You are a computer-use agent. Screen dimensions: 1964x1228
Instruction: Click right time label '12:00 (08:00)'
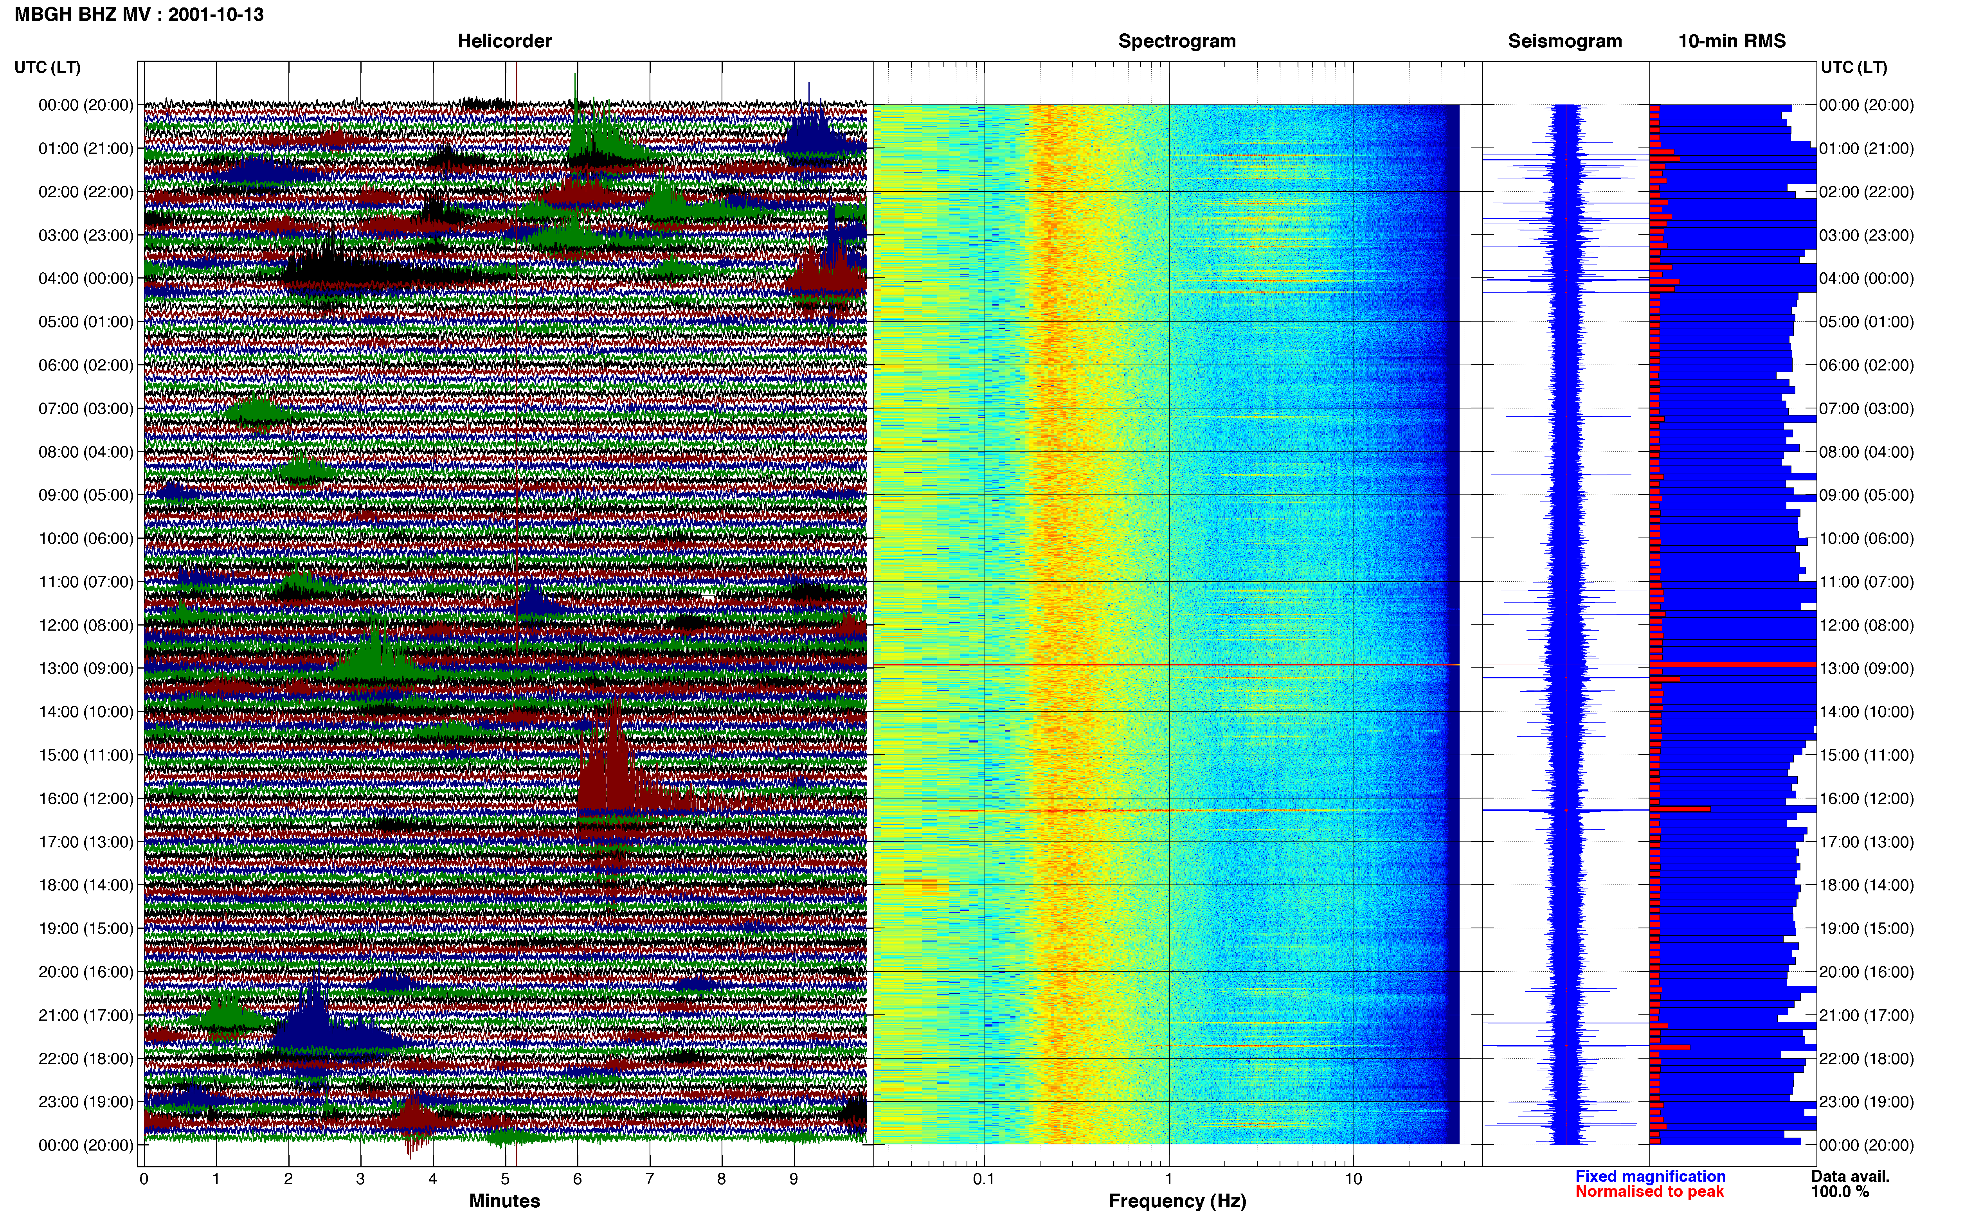1866,626
